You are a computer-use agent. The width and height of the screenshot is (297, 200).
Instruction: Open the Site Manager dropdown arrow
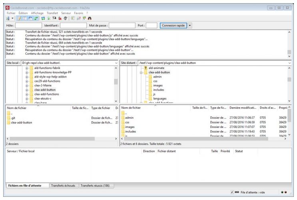point(12,18)
